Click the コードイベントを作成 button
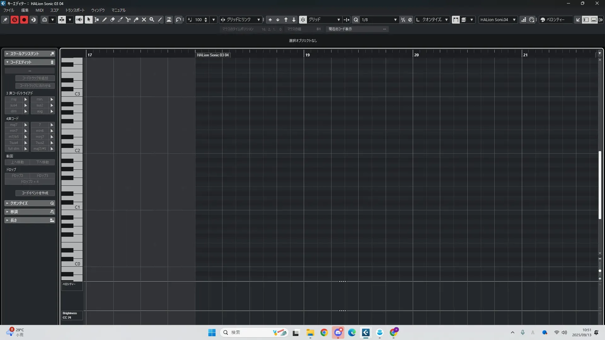Image resolution: width=605 pixels, height=340 pixels. [x=35, y=193]
